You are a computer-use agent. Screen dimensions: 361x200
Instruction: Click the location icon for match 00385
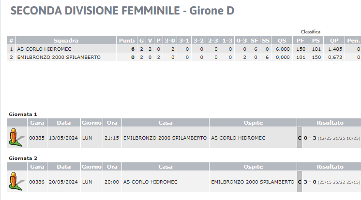coord(16,138)
